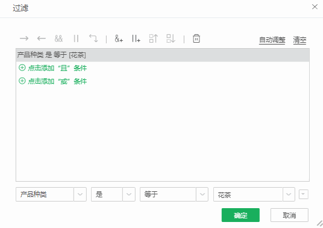Viewport: 323px width, 228px height.
Task: Click the outdent left arrow icon
Action: 42,39
